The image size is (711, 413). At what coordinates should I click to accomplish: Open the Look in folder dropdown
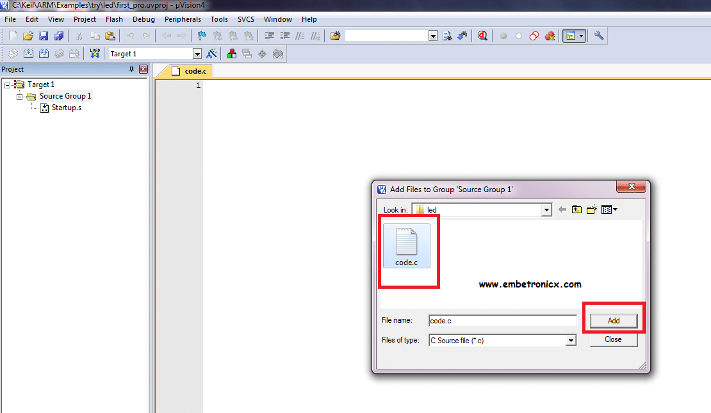[546, 210]
